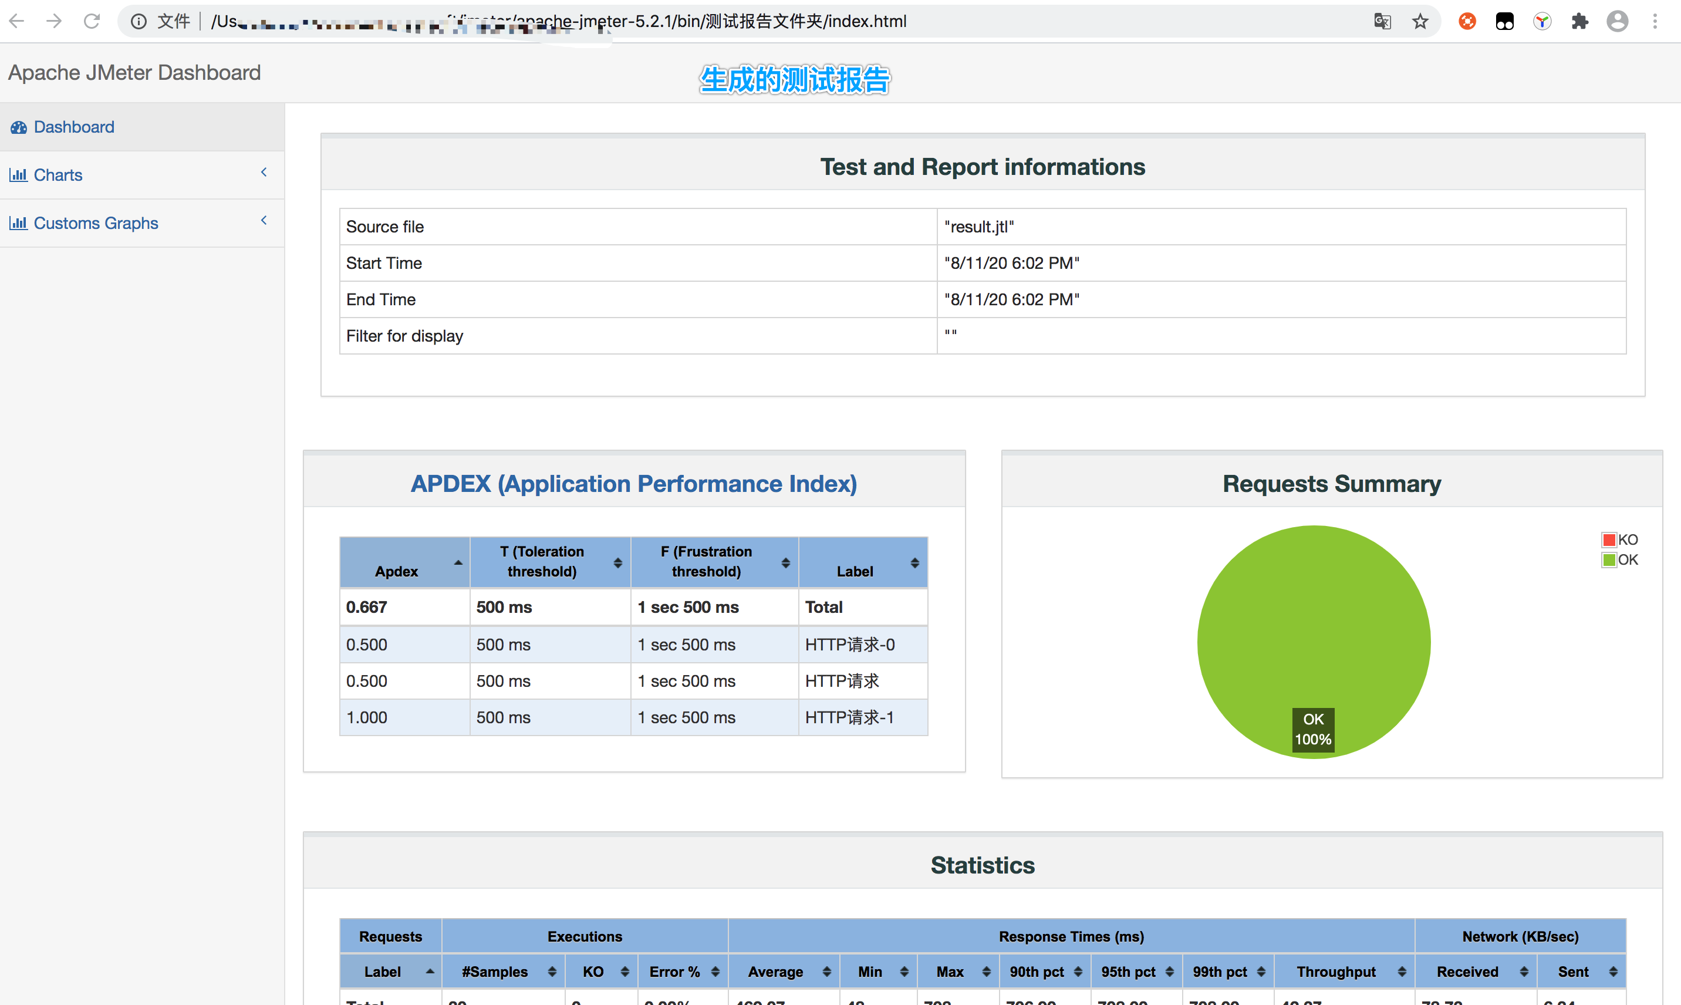Open the user profile avatar icon
Viewport: 1681px width, 1005px height.
1618,22
